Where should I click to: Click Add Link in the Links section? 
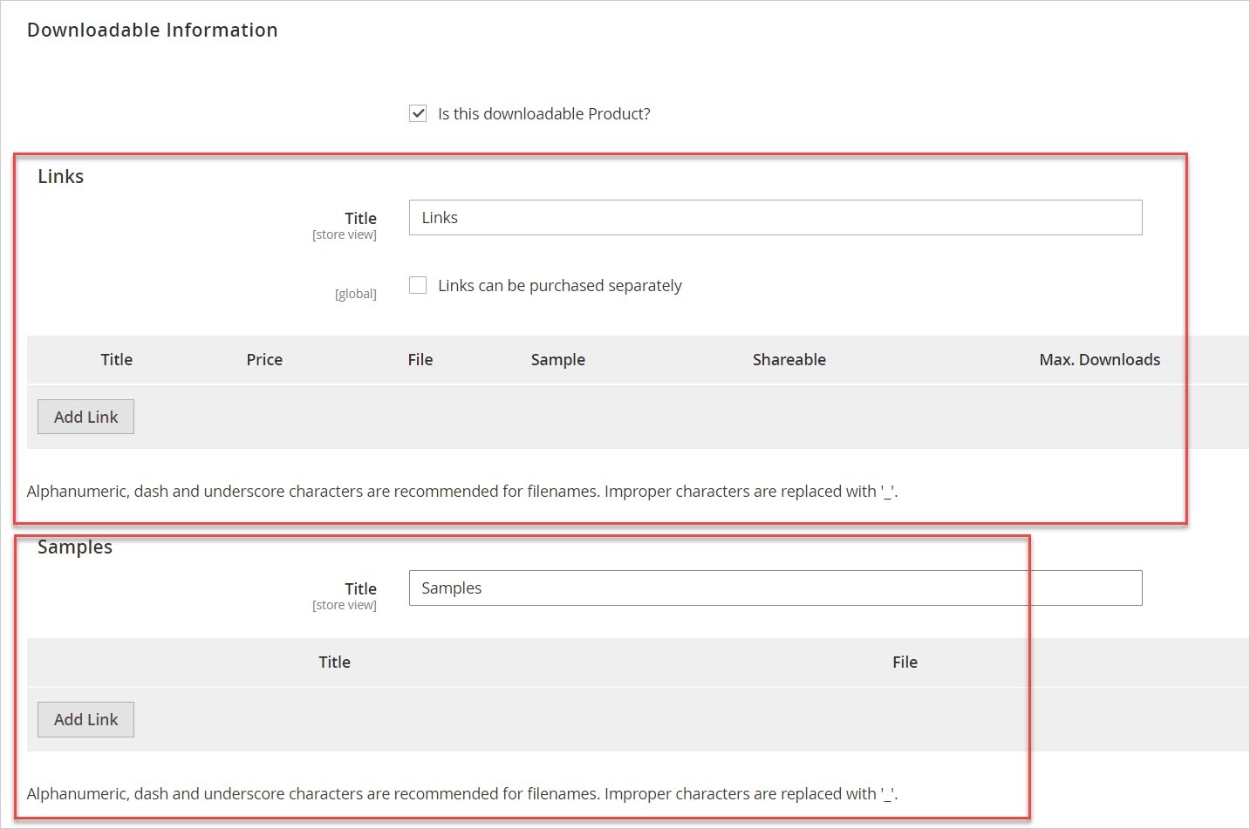(x=85, y=416)
